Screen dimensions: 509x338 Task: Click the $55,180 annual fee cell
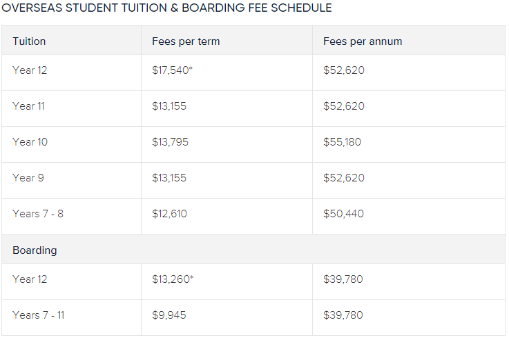click(342, 141)
